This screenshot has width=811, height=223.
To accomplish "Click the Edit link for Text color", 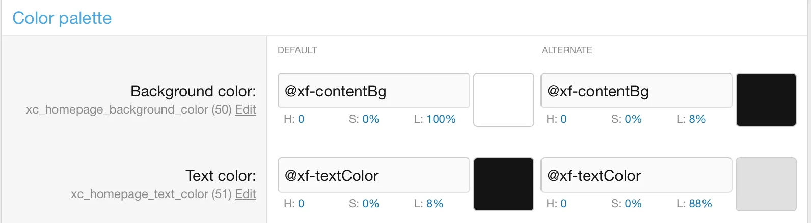I will (x=246, y=194).
